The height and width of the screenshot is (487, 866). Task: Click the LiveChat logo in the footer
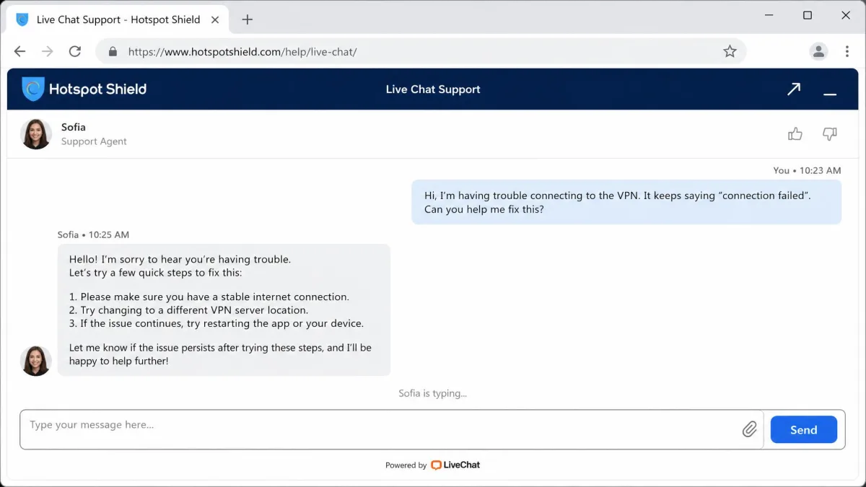(x=455, y=465)
